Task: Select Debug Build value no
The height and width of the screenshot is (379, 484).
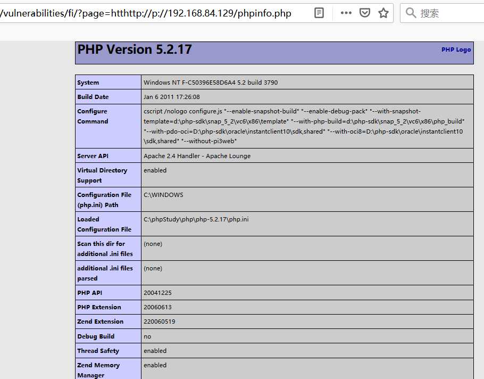Action: tap(147, 337)
